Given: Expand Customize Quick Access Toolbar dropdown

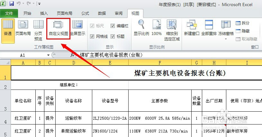Looking at the screenshot, I should pos(39,4).
